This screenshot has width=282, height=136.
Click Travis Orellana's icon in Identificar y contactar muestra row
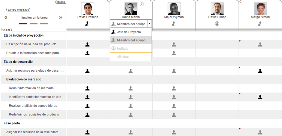(88, 97)
